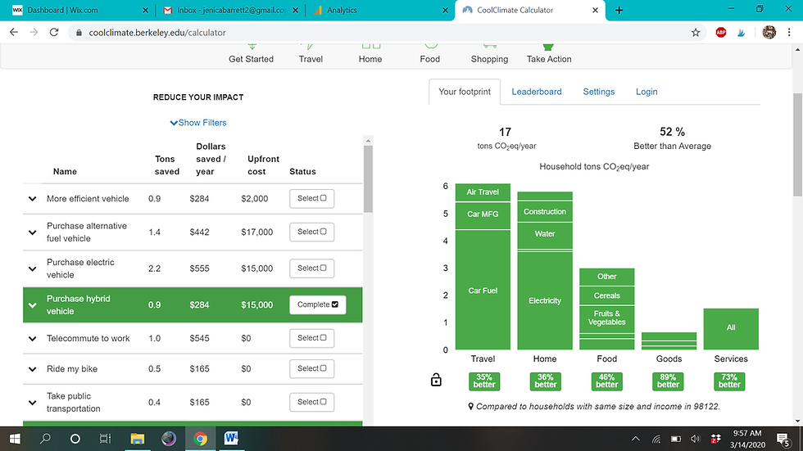Expand Telecommute to work details
This screenshot has height=451, width=803.
pos(32,338)
